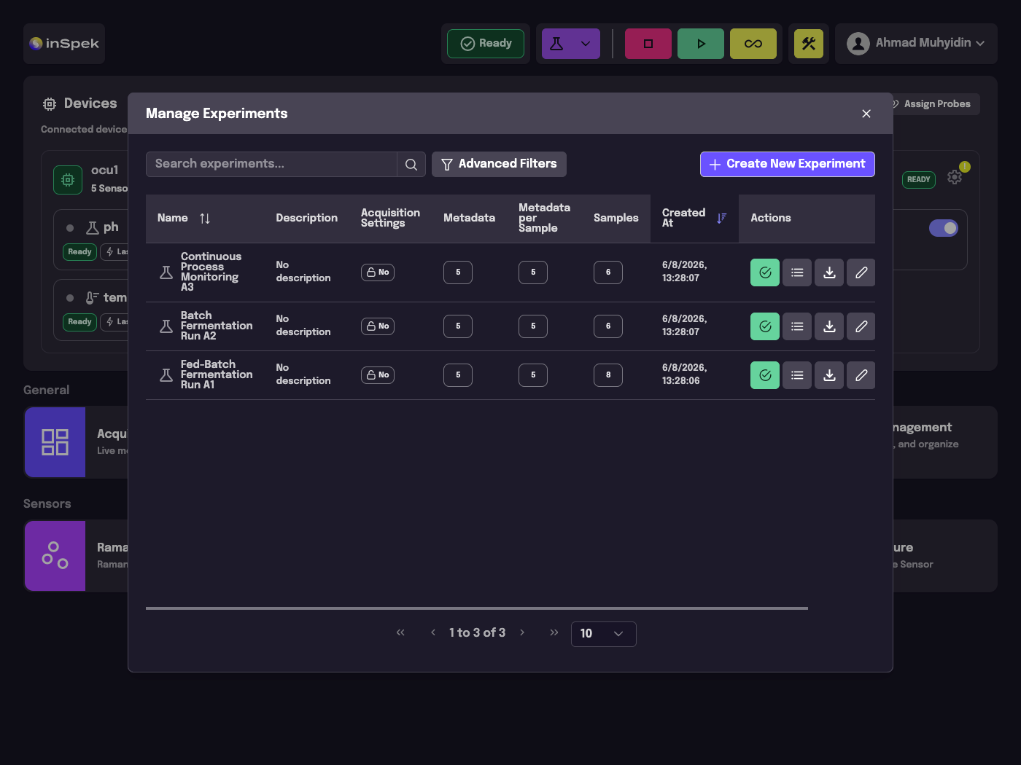
Task: Open the rows-per-page dropdown showing 10
Action: pos(604,634)
